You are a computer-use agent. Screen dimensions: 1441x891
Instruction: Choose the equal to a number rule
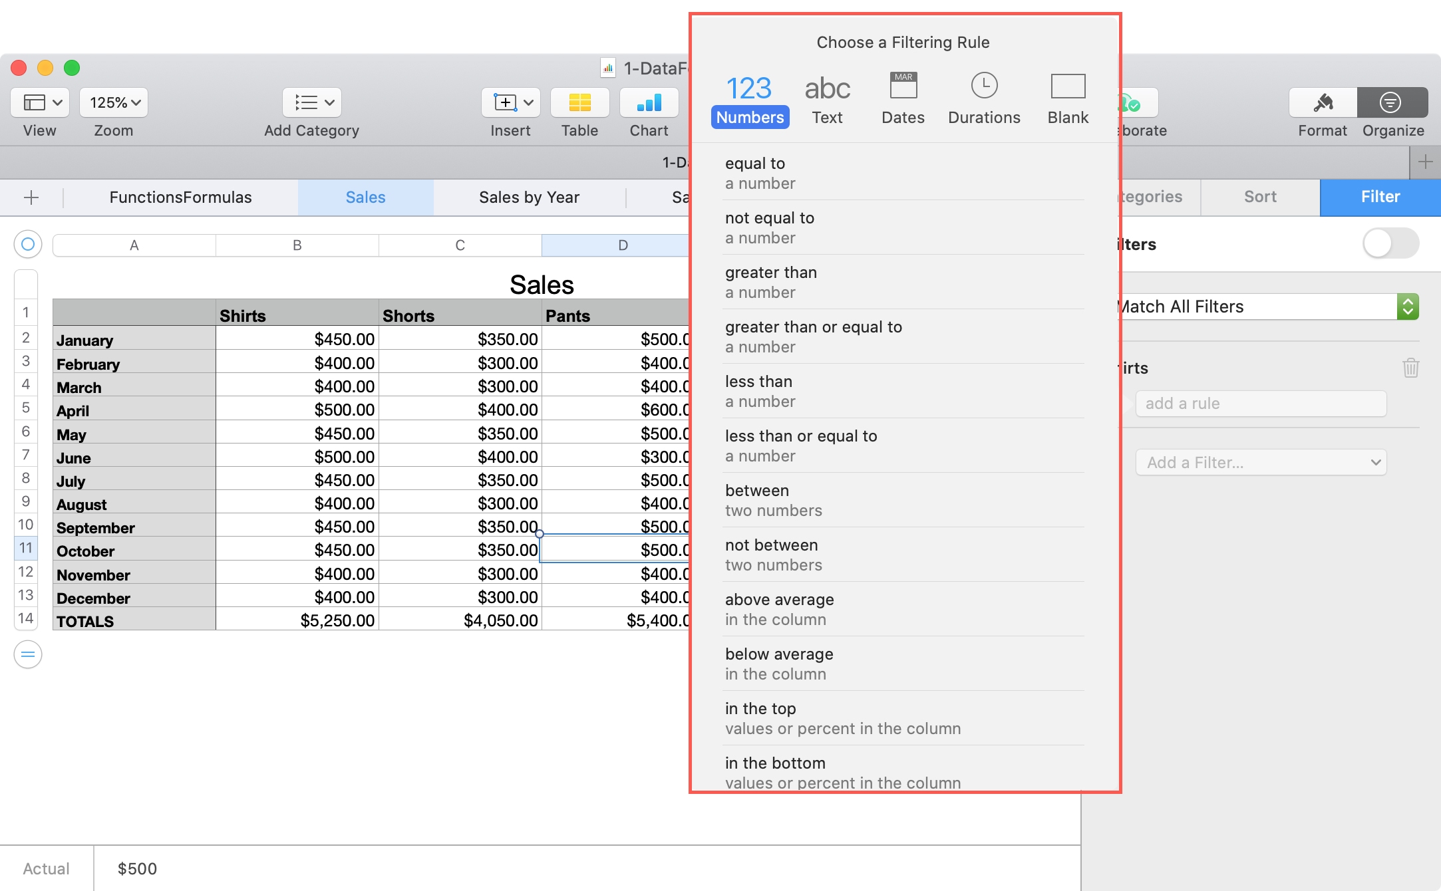(x=903, y=173)
